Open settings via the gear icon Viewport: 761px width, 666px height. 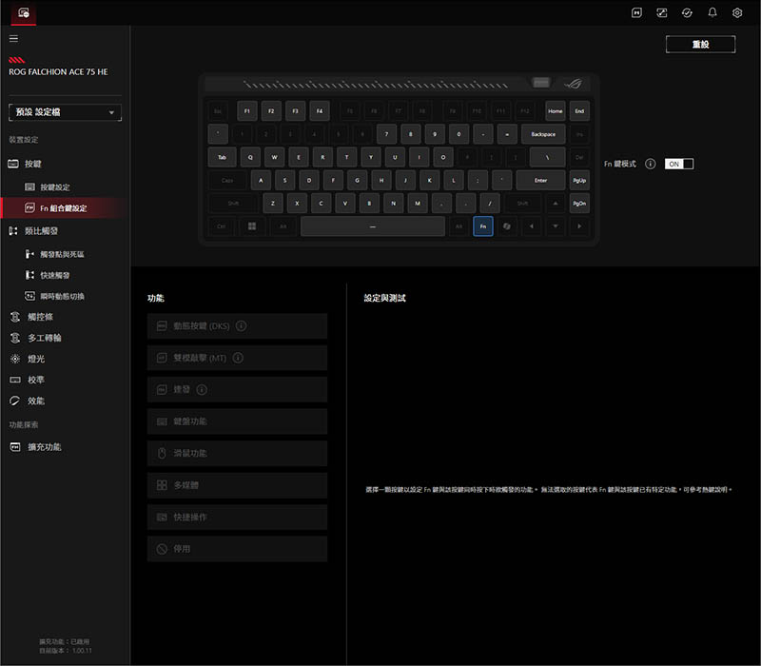point(737,13)
